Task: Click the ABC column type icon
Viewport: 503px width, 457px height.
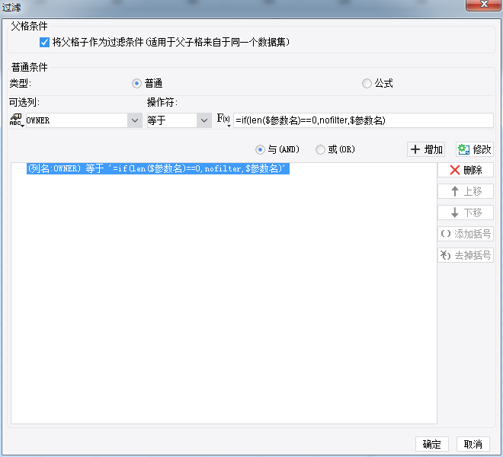Action: coord(16,120)
